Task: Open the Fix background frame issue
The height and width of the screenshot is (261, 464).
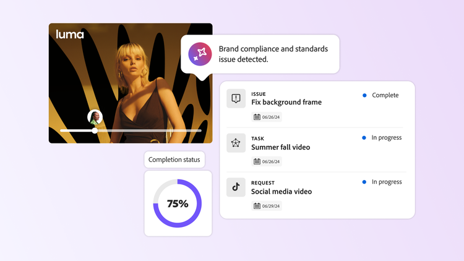Action: click(286, 102)
